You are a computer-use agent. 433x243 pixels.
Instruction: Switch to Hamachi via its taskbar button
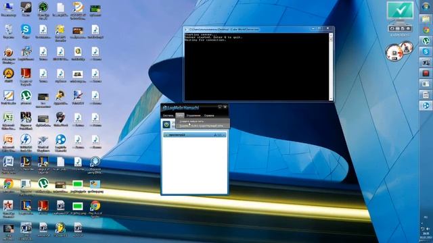426,105
